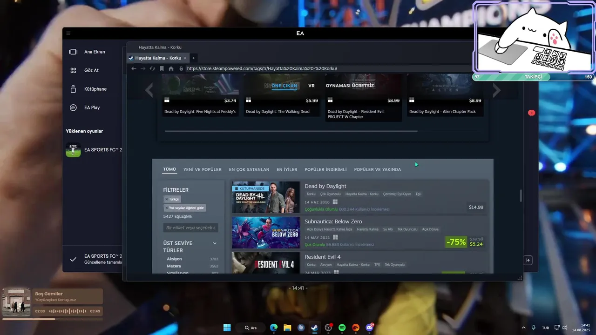Image resolution: width=596 pixels, height=335 pixels.
Task: Open Microsoft Edge from the taskbar
Action: pyautogui.click(x=274, y=328)
